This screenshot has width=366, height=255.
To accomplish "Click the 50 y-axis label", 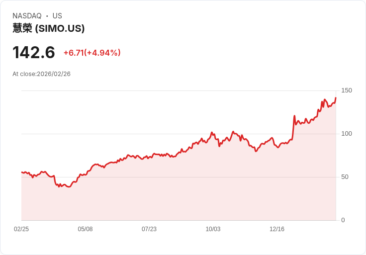I will [x=345, y=177].
